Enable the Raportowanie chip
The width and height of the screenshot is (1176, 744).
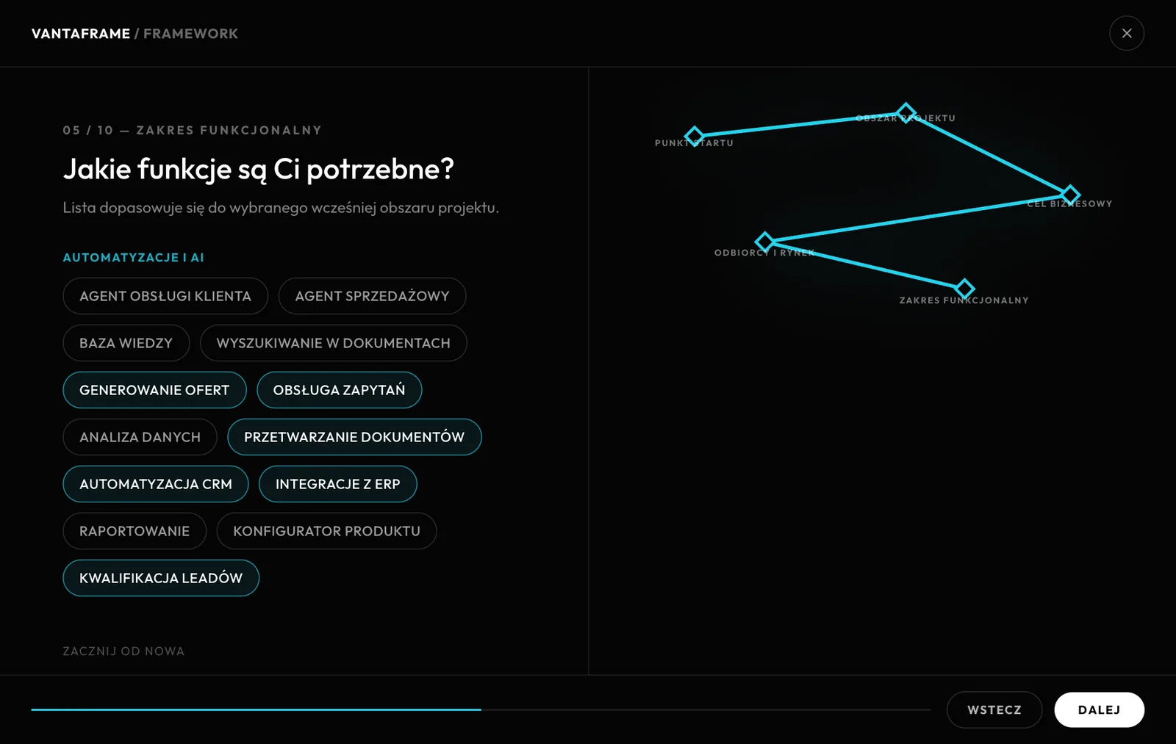tap(135, 531)
